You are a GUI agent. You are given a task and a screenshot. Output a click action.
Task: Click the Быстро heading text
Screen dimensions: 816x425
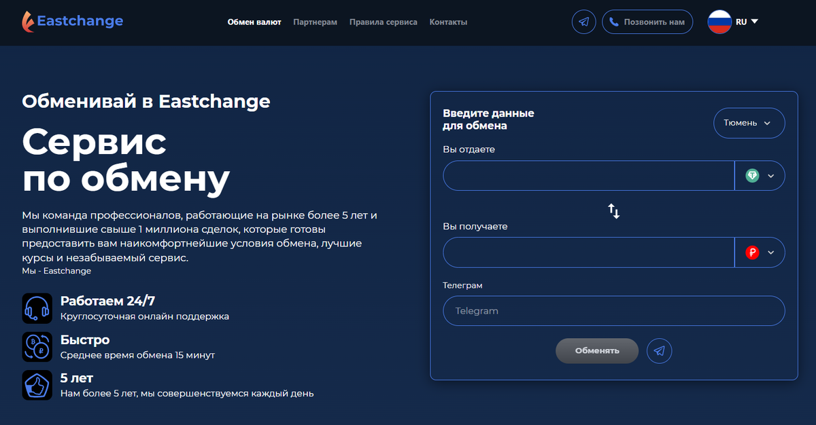click(x=85, y=339)
